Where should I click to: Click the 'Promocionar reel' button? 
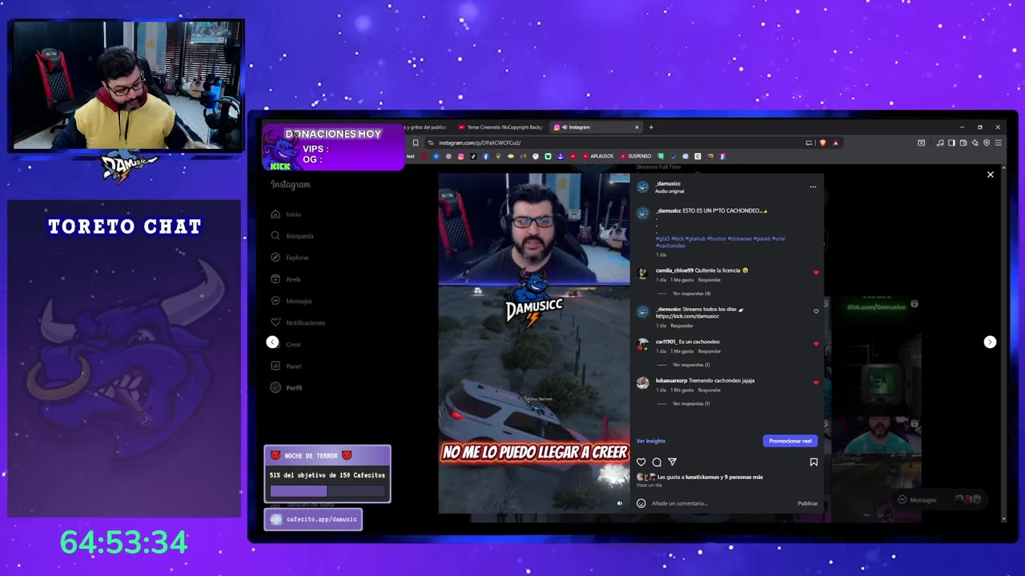tap(790, 441)
